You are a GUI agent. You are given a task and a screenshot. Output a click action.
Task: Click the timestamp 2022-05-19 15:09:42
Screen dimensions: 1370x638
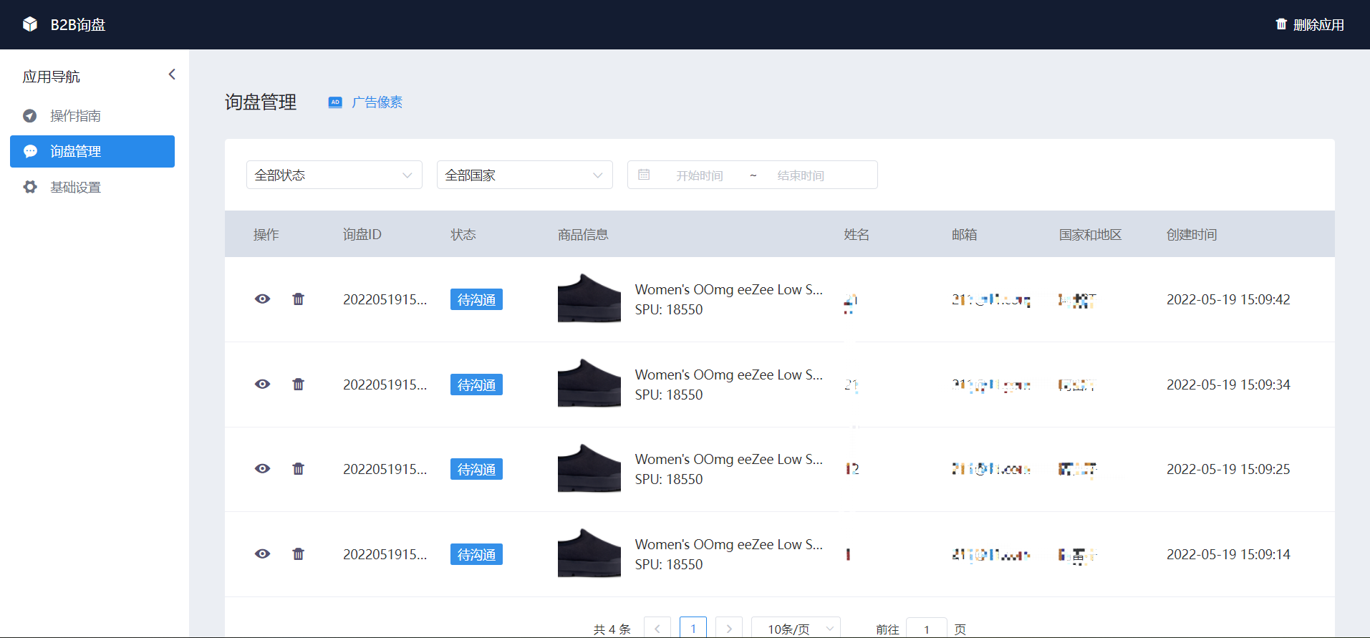[1228, 299]
